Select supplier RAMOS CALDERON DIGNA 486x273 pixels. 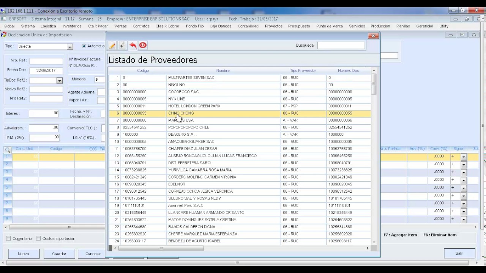(x=240, y=227)
